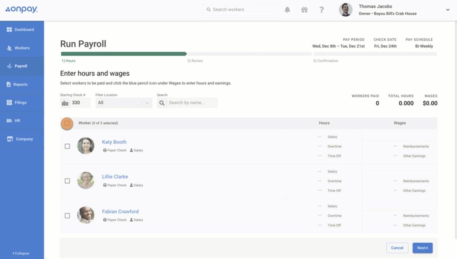Click the Next button

(x=423, y=248)
